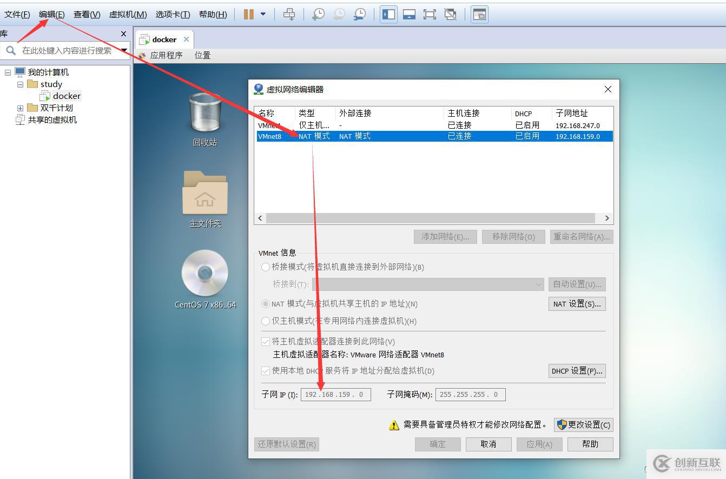
Task: Close the 虚拟网络编辑器 dialog
Action: click(x=608, y=89)
